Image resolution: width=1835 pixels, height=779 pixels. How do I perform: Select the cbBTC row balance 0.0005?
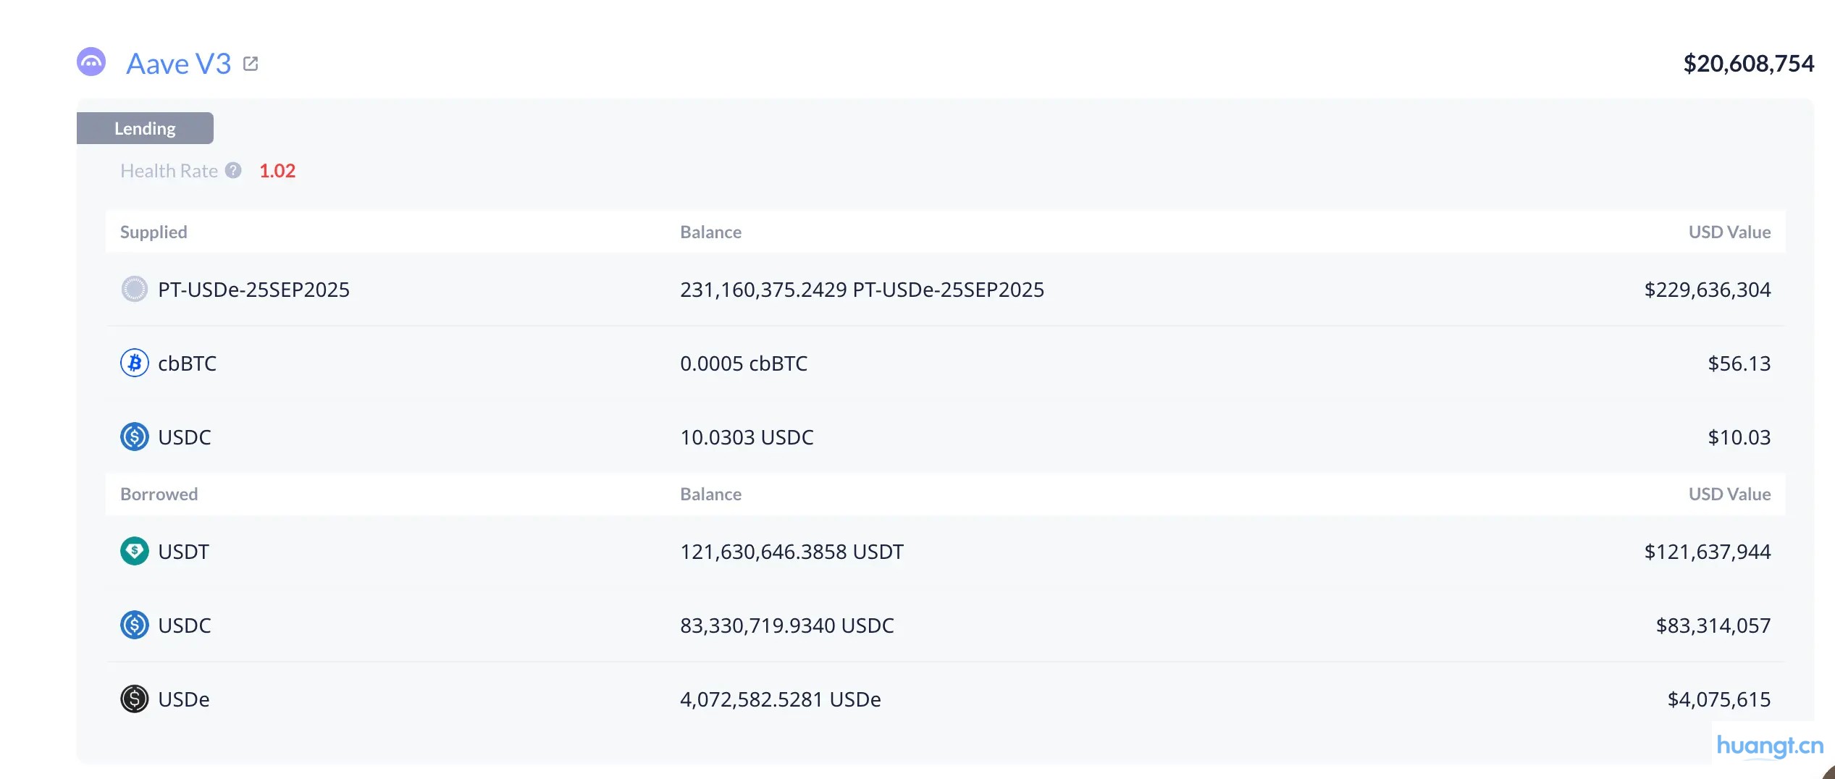click(x=744, y=363)
